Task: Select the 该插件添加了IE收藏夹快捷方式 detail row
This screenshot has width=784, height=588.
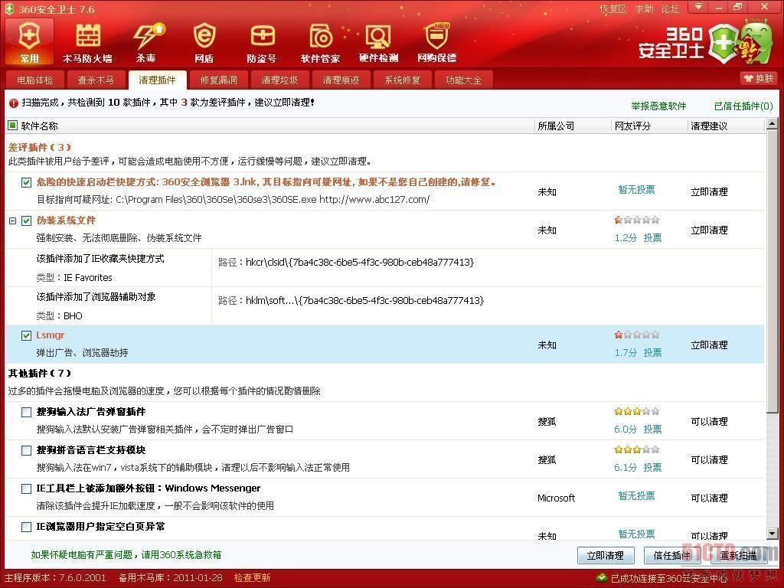Action: click(384, 267)
